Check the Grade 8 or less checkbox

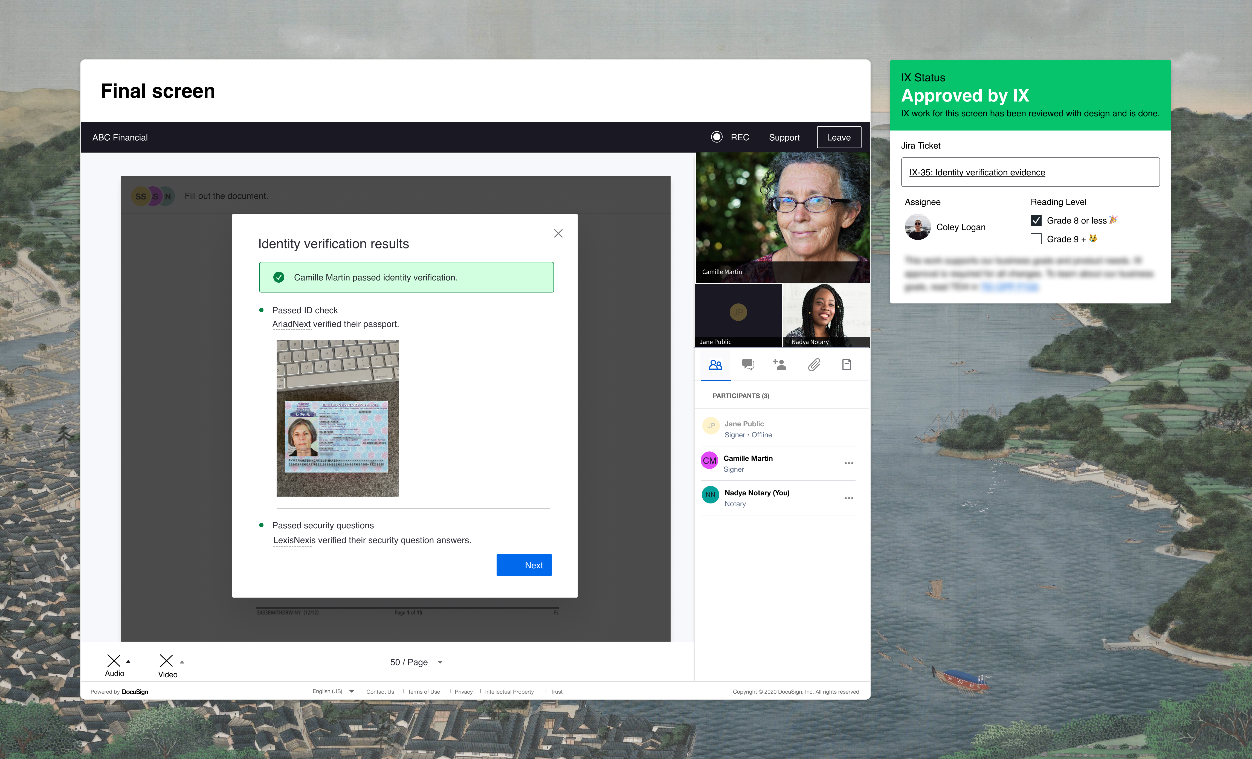click(1036, 221)
